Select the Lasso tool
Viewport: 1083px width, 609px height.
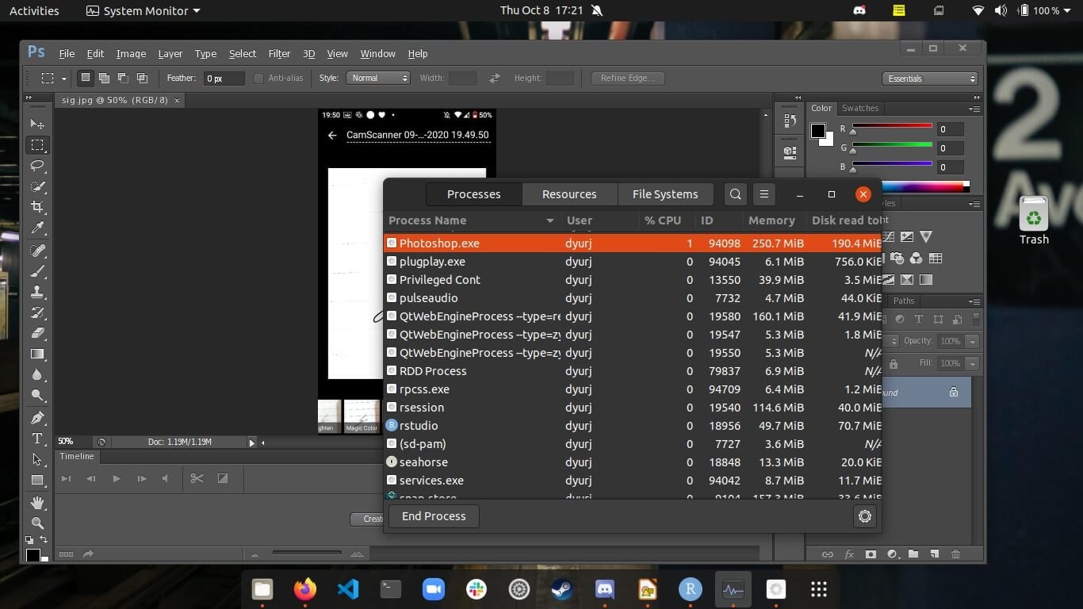37,166
